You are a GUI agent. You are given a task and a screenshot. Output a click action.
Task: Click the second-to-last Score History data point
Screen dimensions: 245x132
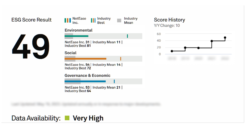[x=212, y=41]
